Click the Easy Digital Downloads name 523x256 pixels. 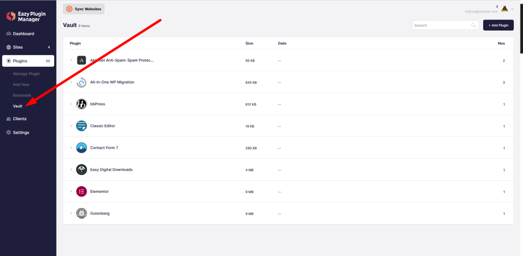pyautogui.click(x=111, y=169)
